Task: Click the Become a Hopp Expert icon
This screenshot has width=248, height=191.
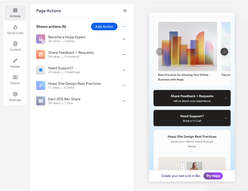Action: click(x=41, y=39)
